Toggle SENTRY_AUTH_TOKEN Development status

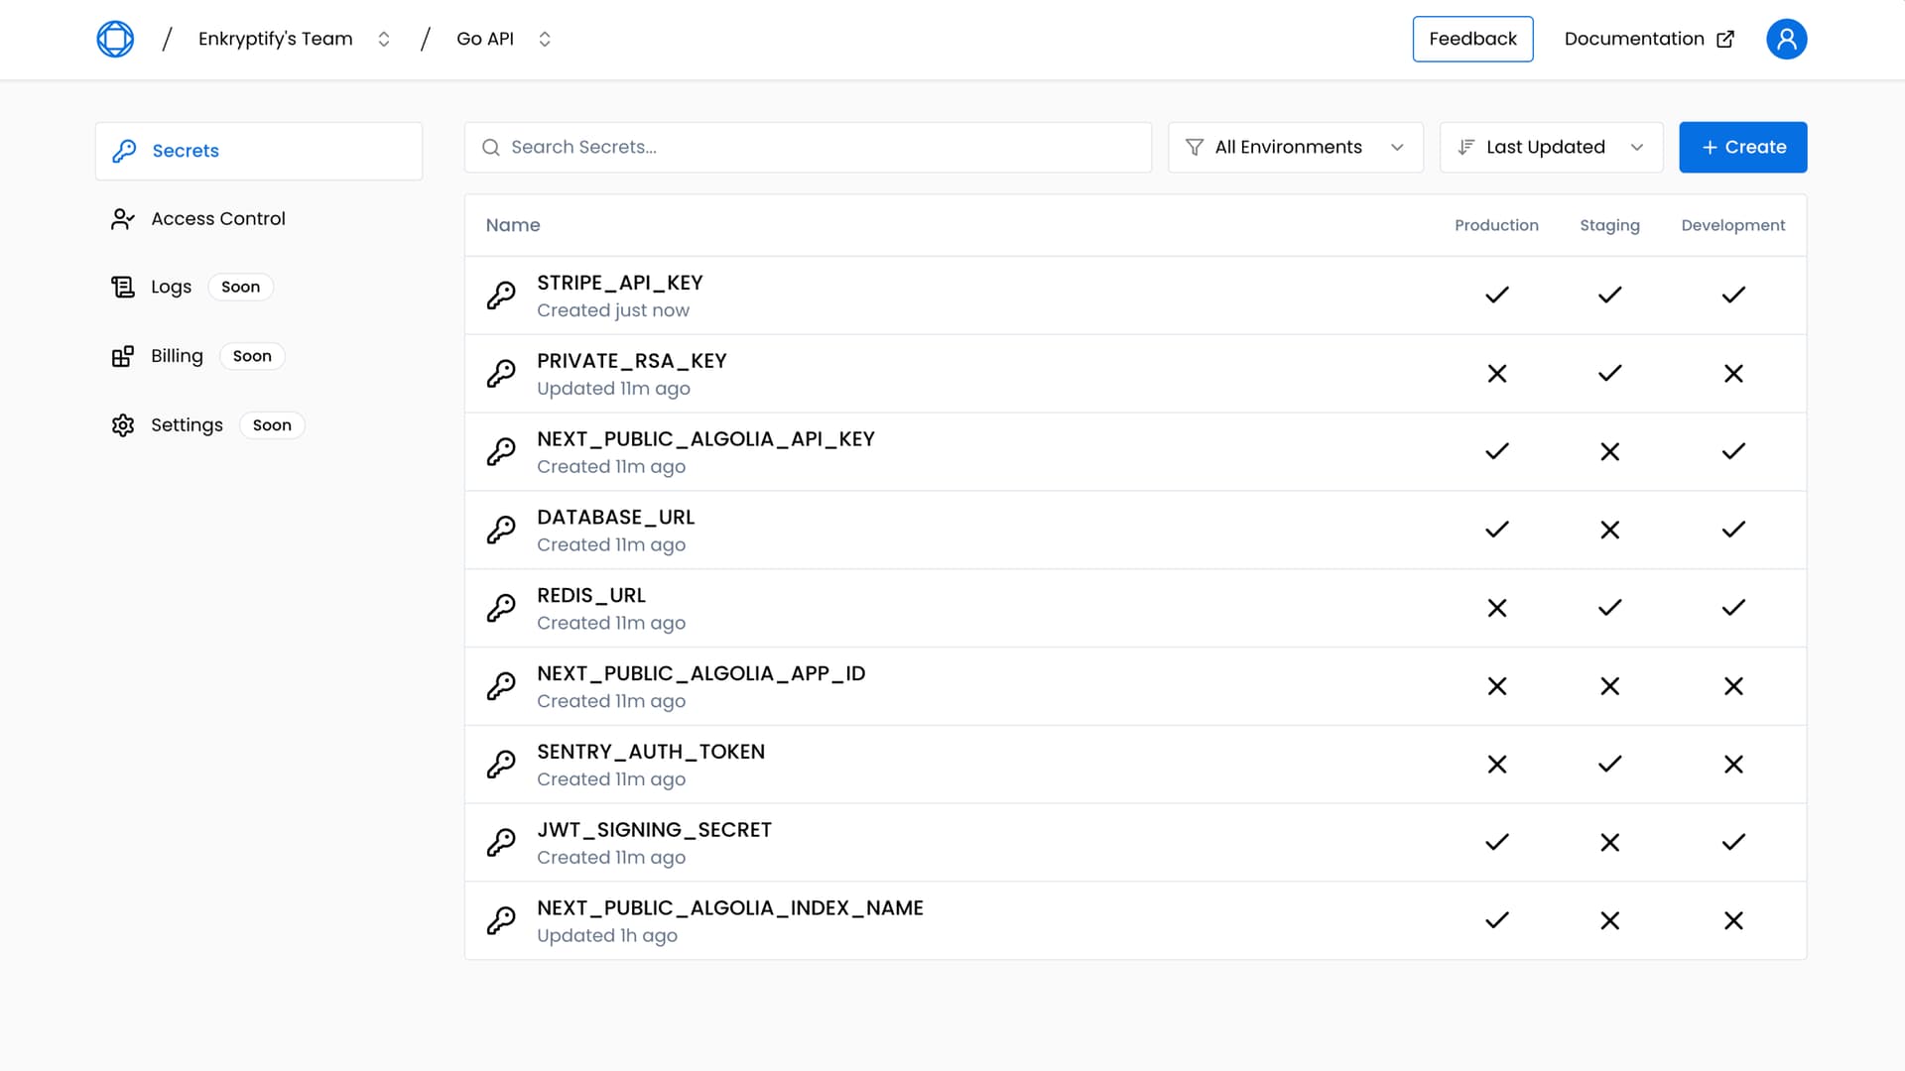1732,764
